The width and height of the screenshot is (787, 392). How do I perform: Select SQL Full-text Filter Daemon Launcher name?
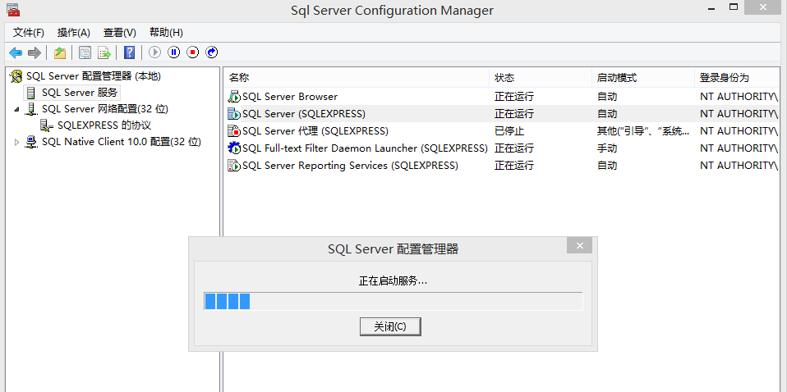pos(366,148)
